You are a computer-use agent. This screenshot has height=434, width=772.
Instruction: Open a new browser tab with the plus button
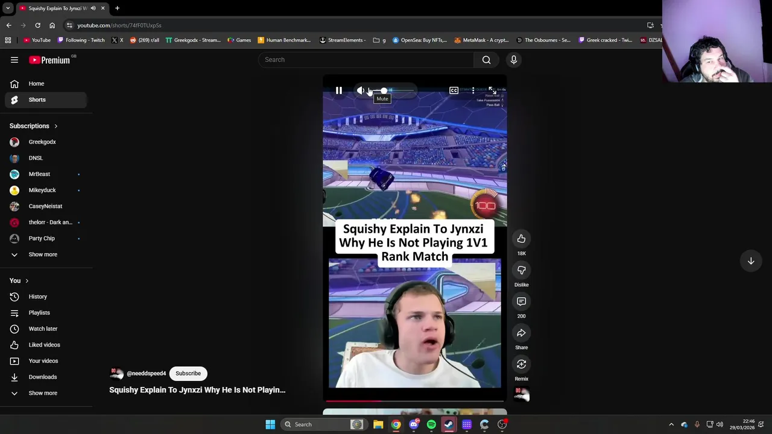[x=117, y=8]
